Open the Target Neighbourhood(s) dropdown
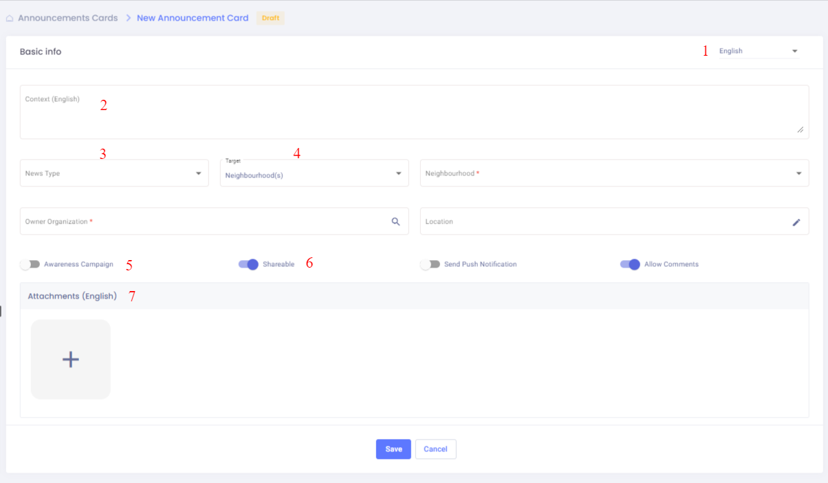Viewport: 828px width, 483px height. point(314,174)
